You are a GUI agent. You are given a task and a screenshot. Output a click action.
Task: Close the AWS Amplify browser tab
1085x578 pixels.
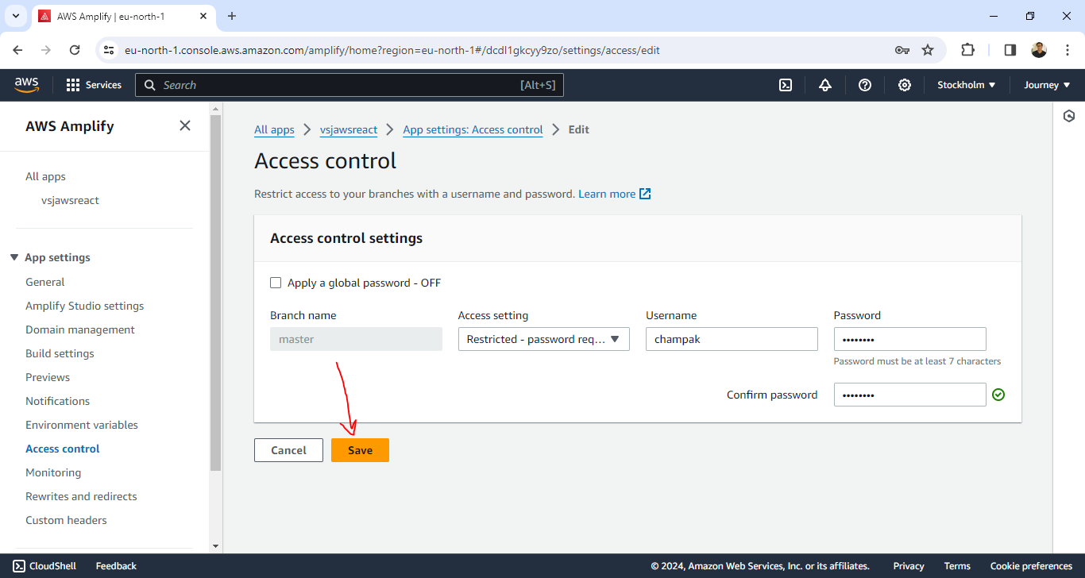[x=204, y=16]
